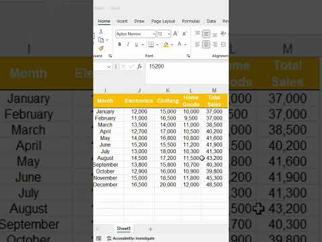This screenshot has width=322, height=242.
Task: Click the Align Right icon
Action: (x=215, y=44)
